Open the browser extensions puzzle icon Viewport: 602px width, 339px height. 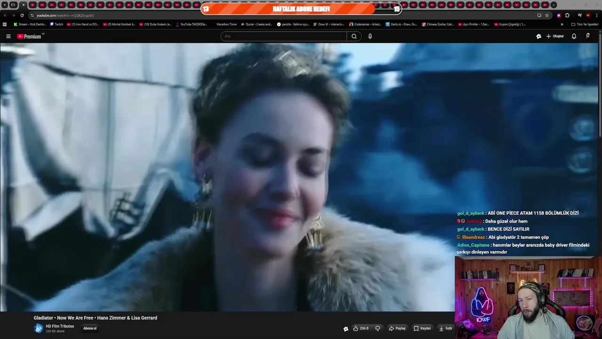[567, 15]
